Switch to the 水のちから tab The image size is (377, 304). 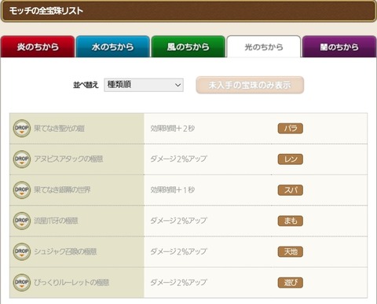coord(113,46)
